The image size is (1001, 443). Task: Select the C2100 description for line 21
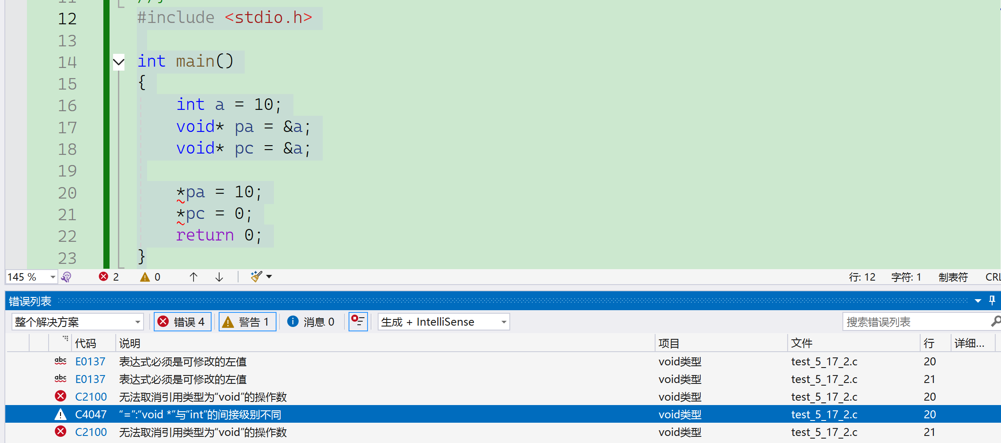pyautogui.click(x=203, y=432)
